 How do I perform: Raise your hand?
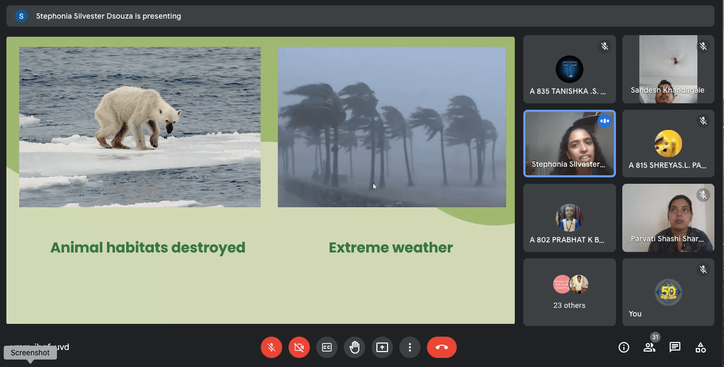[354, 347]
